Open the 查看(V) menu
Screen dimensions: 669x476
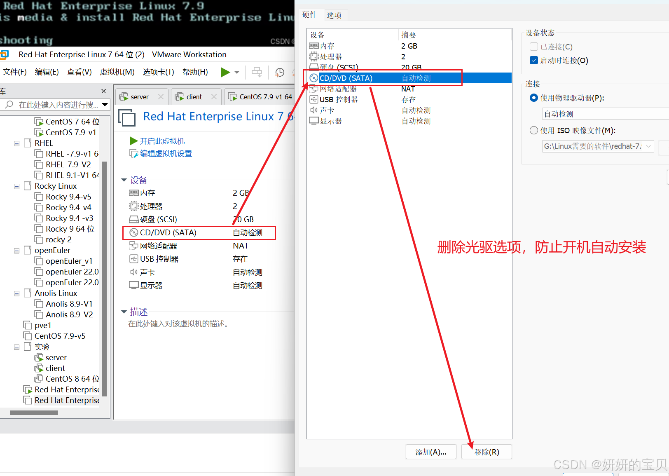(80, 72)
